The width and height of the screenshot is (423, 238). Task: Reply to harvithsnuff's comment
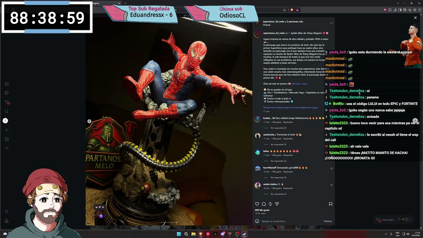tap(288, 172)
